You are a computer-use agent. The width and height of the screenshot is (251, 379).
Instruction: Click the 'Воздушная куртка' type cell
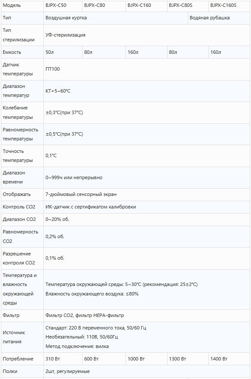pos(116,18)
